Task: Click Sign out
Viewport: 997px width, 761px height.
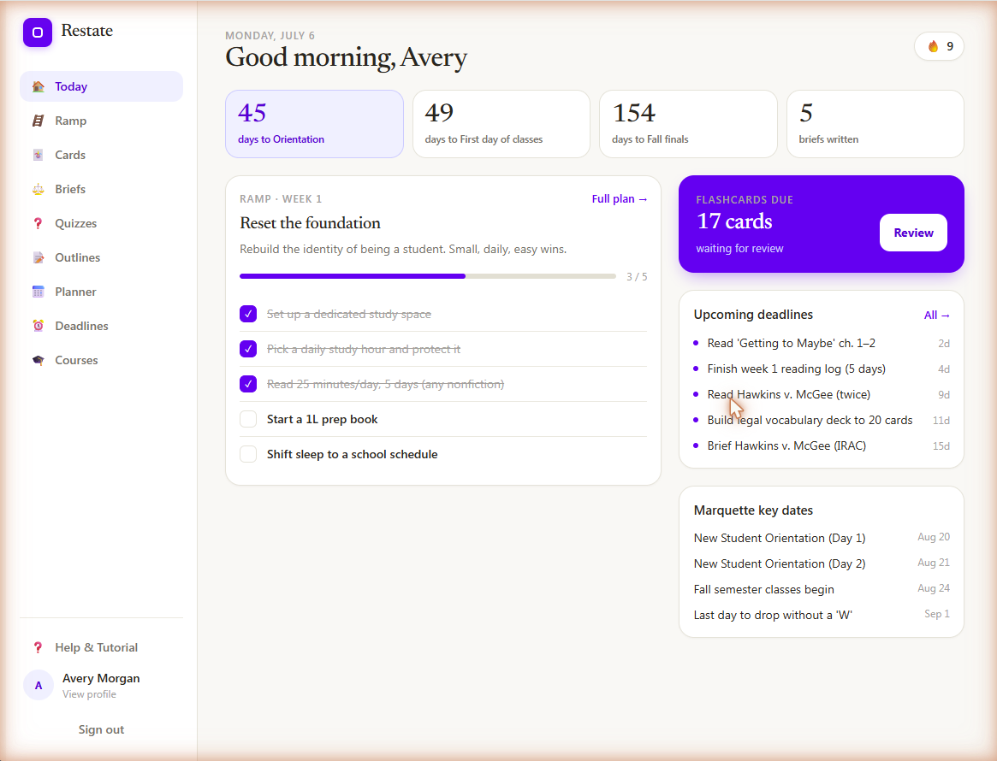Action: pos(101,729)
